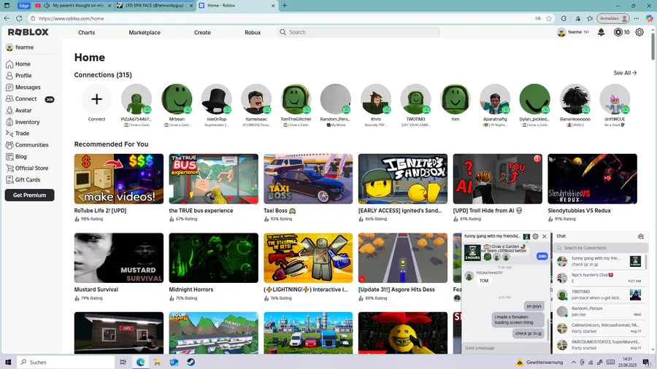Image resolution: width=657 pixels, height=369 pixels.
Task: Go back in browser
Action: [x=7, y=18]
